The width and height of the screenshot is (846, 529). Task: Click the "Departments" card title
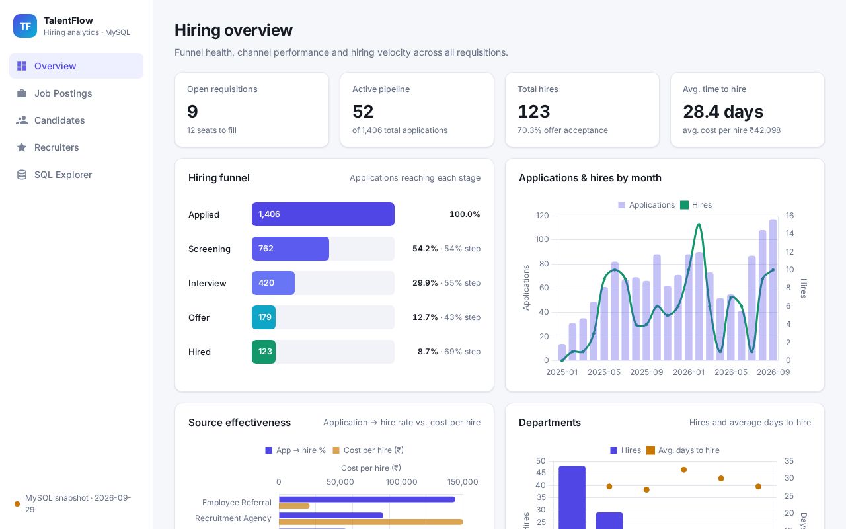(550, 423)
